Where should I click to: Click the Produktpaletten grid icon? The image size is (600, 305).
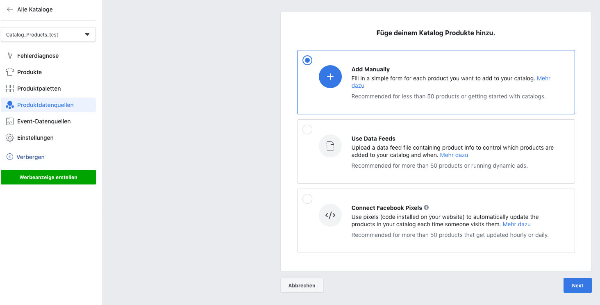click(x=10, y=89)
